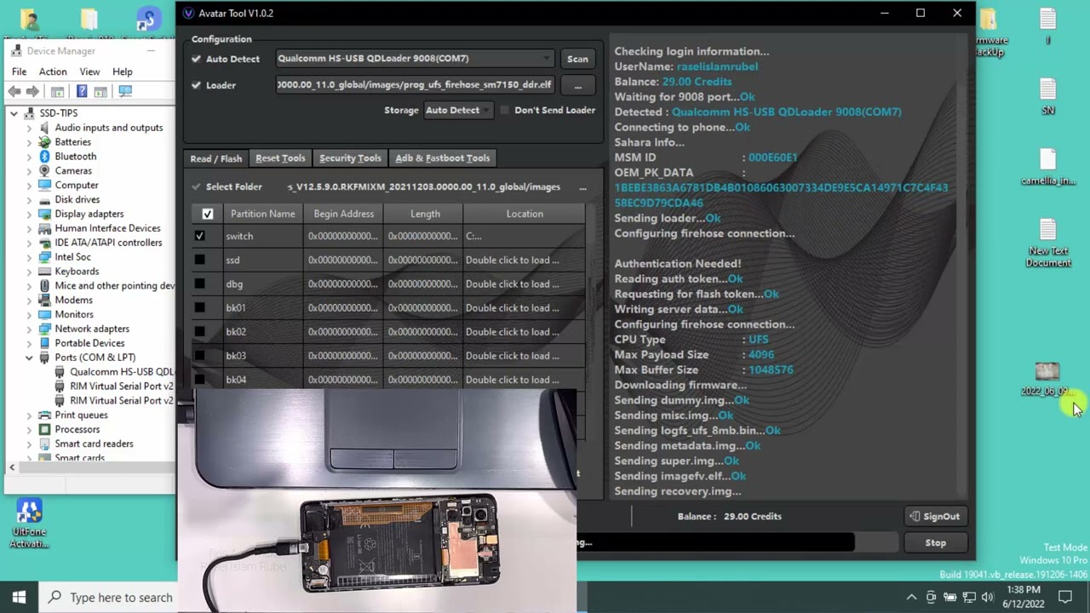This screenshot has height=613, width=1090.
Task: Click Forward arrow in Device Manager toolbar
Action: (x=32, y=91)
